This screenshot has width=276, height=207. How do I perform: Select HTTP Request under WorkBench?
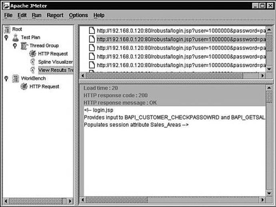pyautogui.click(x=44, y=87)
